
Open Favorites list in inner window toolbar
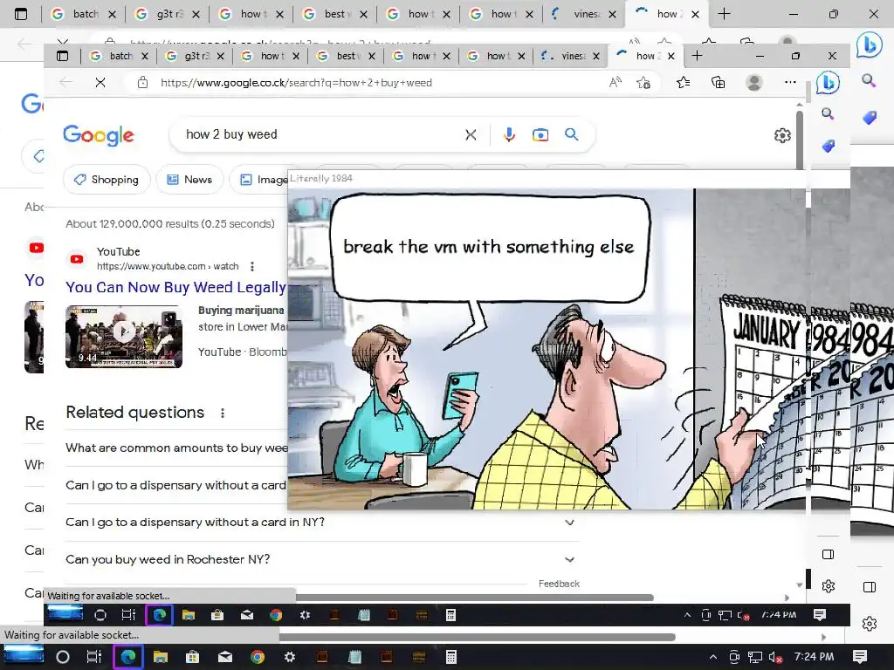pos(683,83)
